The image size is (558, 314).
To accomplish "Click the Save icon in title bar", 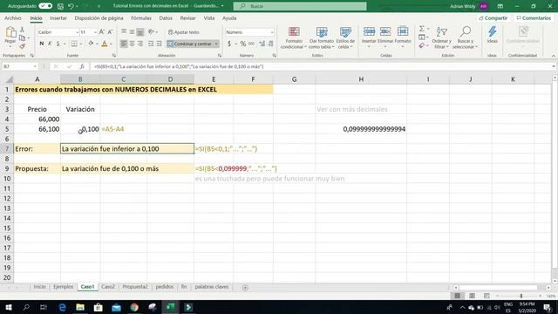I will tap(60, 6).
